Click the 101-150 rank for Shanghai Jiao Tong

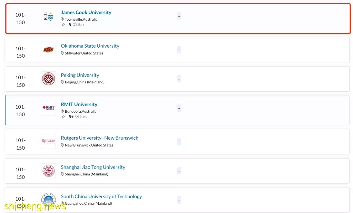click(20, 173)
